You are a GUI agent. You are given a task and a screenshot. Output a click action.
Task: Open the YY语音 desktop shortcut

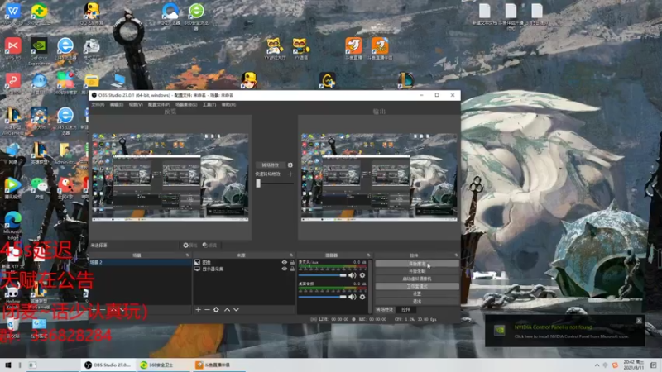coord(300,49)
